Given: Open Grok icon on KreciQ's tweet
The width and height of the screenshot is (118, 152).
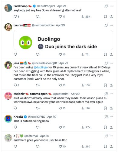Looking at the screenshot, I should (x=106, y=117).
